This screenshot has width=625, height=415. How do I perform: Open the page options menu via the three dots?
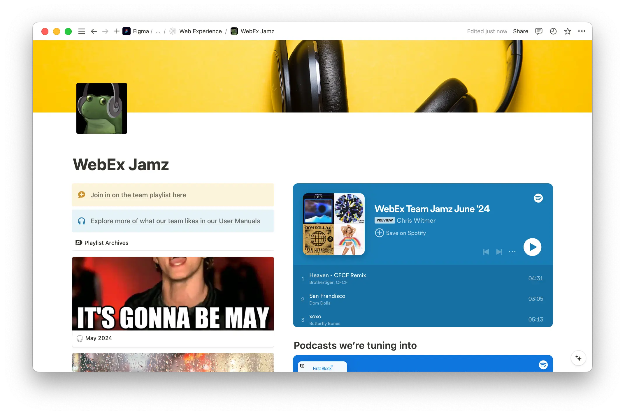(582, 31)
